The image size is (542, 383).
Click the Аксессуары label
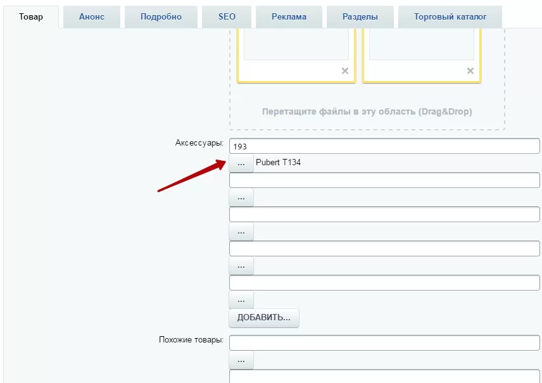click(x=199, y=143)
